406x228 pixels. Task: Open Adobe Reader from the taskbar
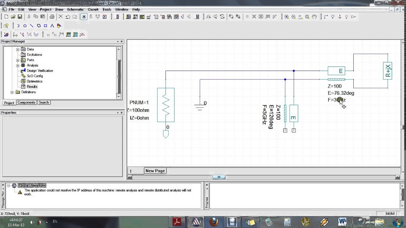tap(177, 221)
